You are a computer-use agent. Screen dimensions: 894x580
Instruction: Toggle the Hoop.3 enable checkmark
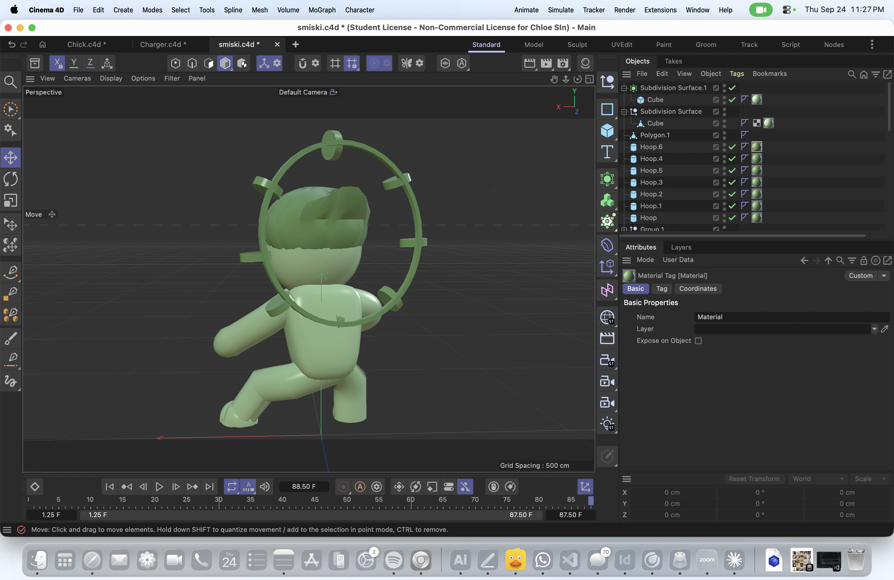pyautogui.click(x=732, y=182)
